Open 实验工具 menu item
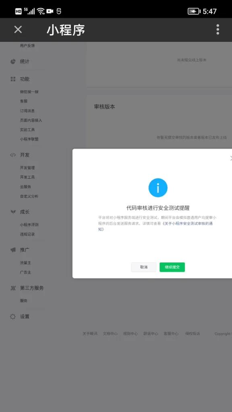 coord(27,130)
